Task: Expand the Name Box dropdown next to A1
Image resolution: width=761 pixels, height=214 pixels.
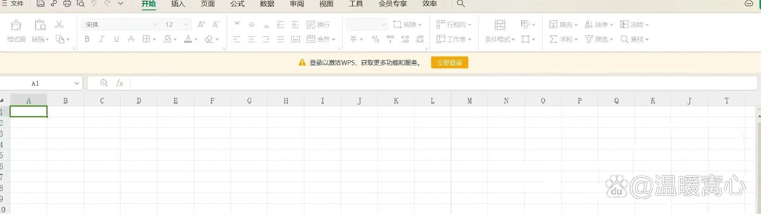Action: tap(76, 83)
